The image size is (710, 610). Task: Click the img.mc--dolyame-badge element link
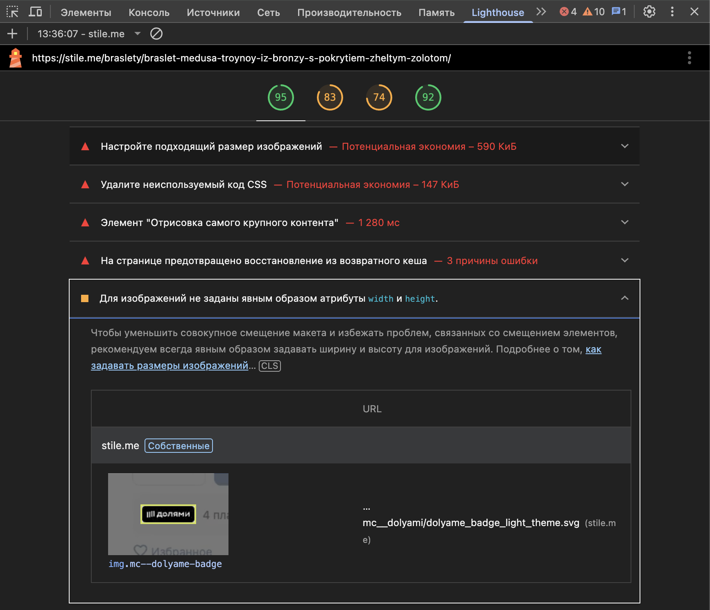click(x=165, y=564)
